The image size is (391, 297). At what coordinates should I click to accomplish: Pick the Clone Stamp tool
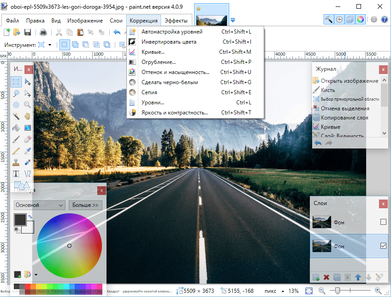[16, 162]
